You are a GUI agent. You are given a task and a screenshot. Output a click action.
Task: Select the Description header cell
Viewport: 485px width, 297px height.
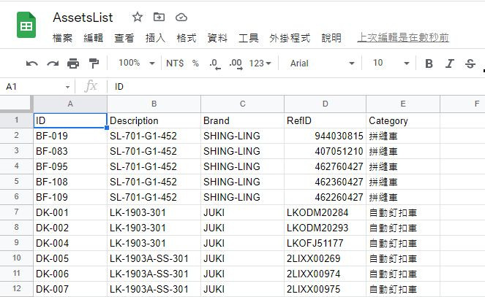click(154, 120)
